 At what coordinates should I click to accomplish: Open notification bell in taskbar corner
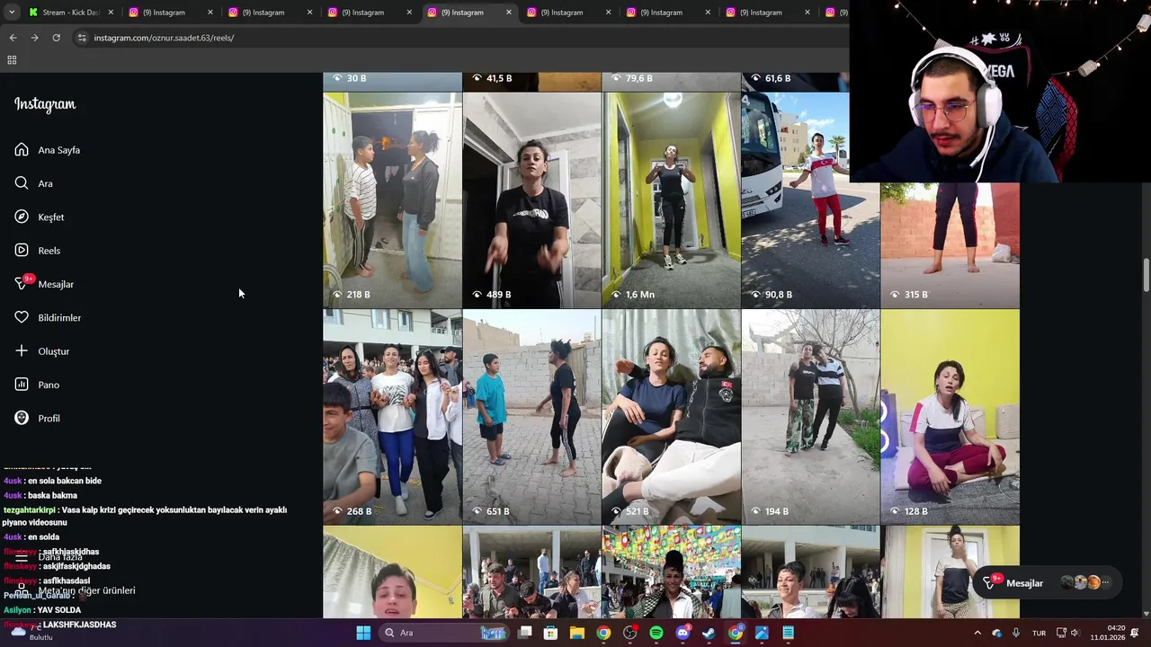point(1135,633)
